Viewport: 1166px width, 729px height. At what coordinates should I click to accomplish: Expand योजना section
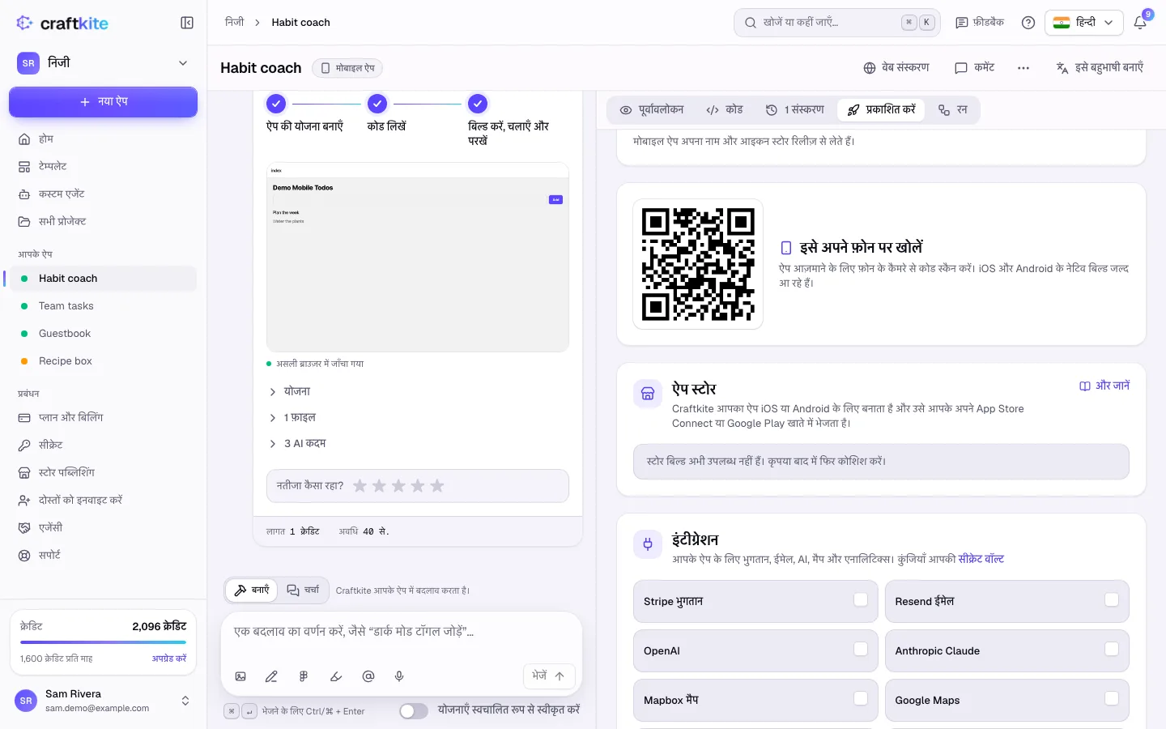tap(290, 392)
